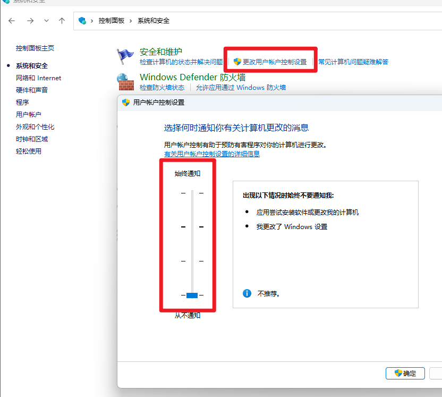Image resolution: width=442 pixels, height=397 pixels.
Task: Expand the chevron before 控制面板 in address bar
Action: [x=92, y=21]
